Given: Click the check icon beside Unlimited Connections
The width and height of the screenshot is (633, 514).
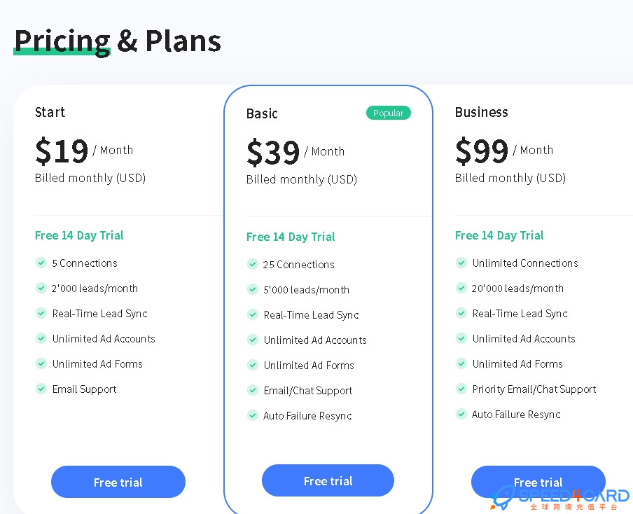Looking at the screenshot, I should [461, 263].
